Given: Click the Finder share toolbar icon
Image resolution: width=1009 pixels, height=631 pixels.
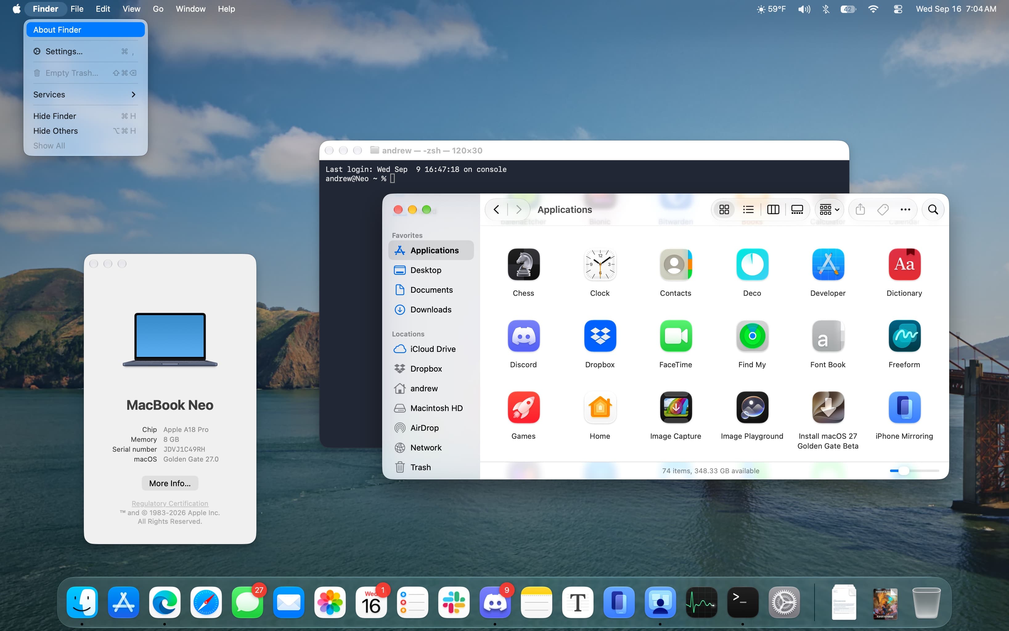Looking at the screenshot, I should click(860, 210).
